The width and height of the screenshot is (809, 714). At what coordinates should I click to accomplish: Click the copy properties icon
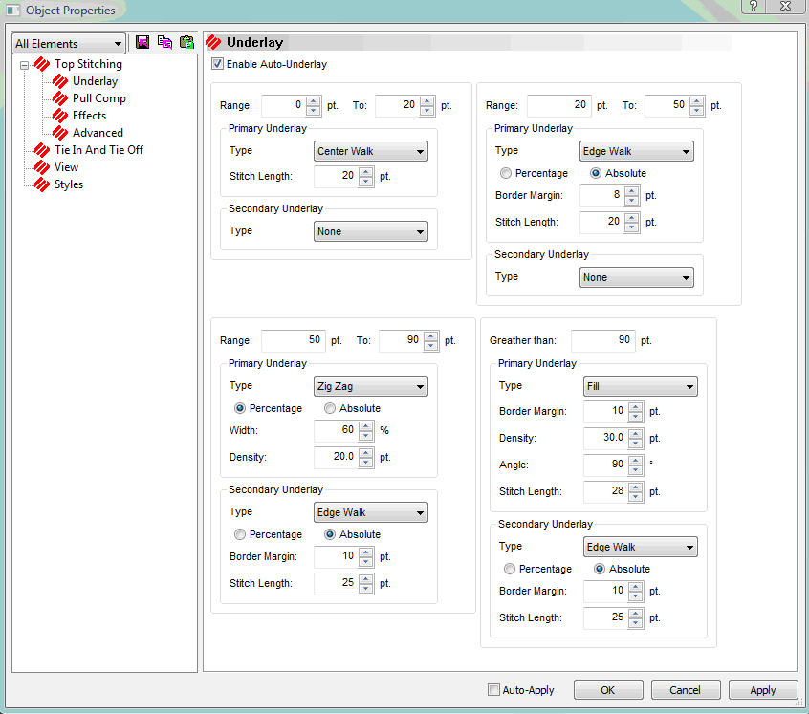164,42
